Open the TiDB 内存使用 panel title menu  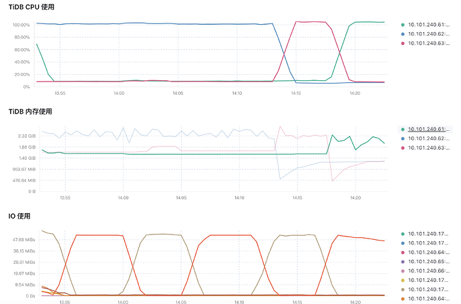(x=30, y=112)
